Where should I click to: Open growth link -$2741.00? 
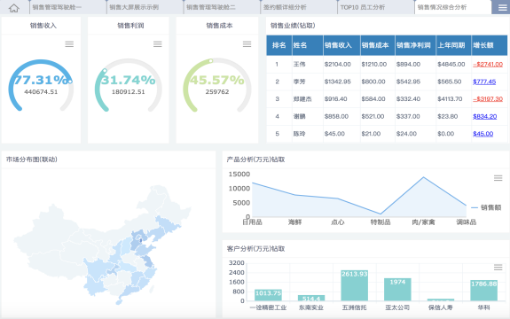click(488, 65)
